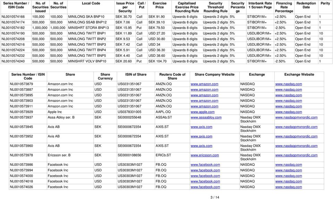
Task: Open www.facebook.com link in row NL0010574026
Action: (205, 187)
